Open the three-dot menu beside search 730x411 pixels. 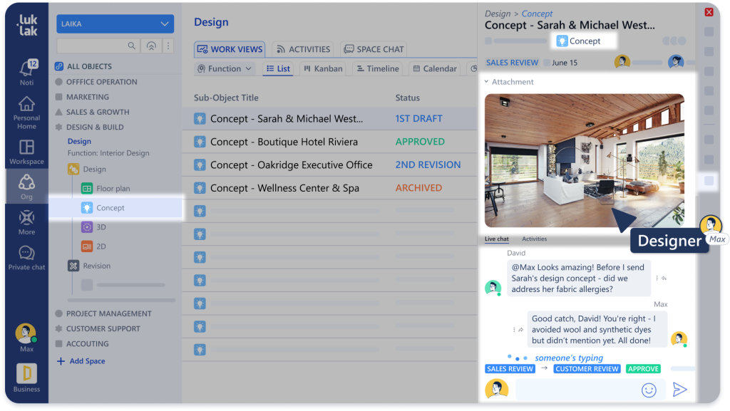point(168,46)
